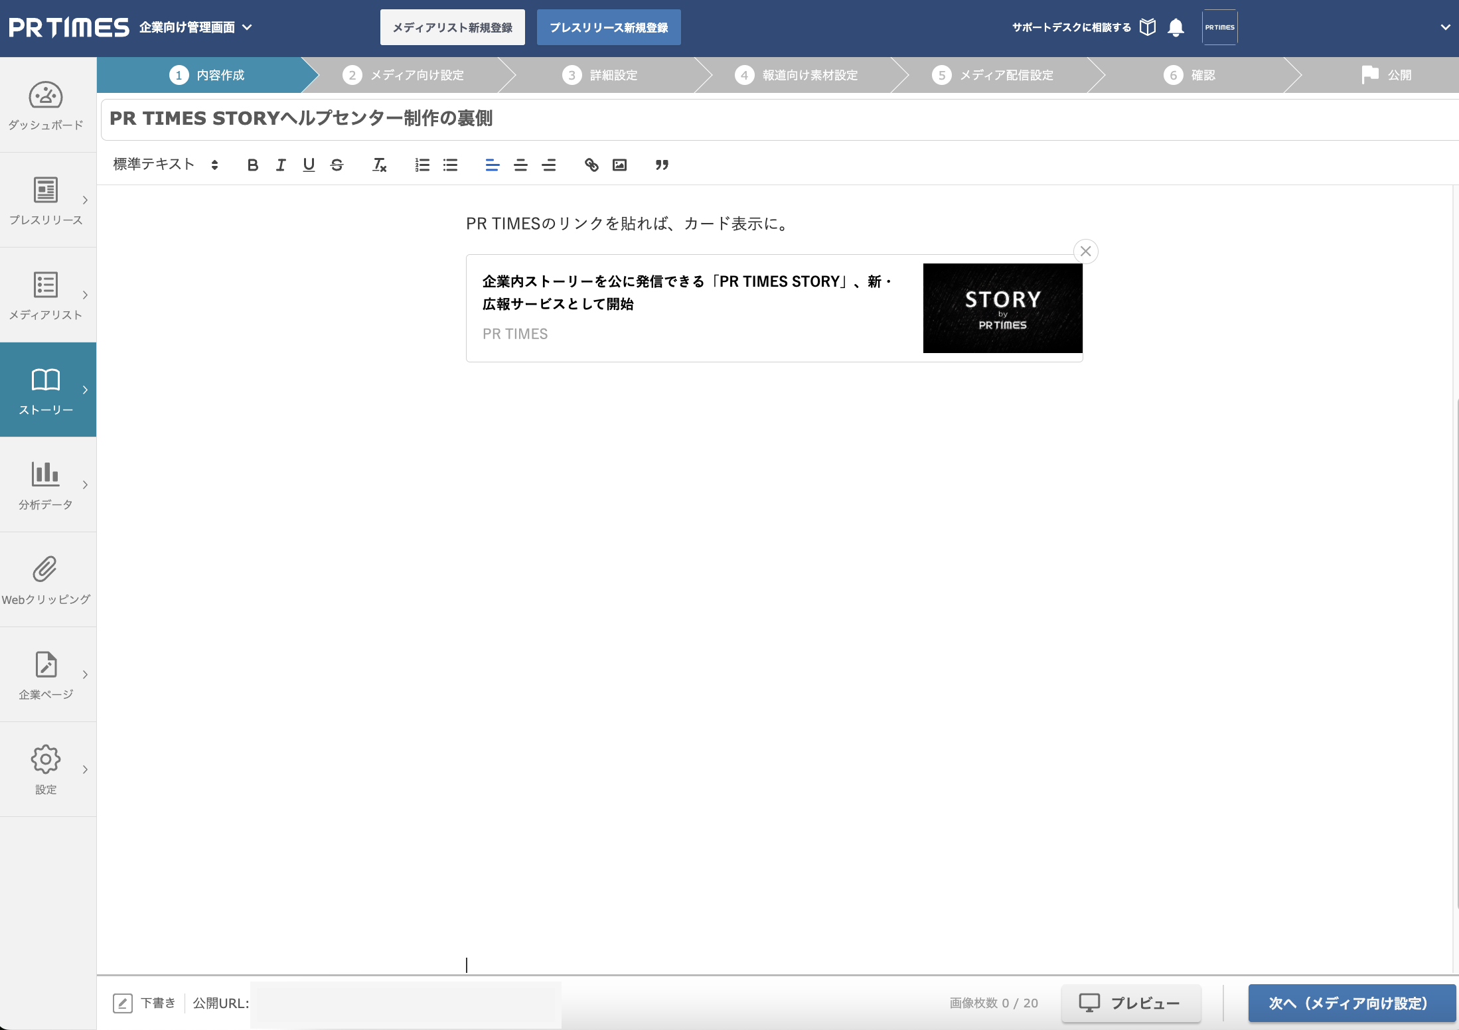Click プレスリリース新規登録 button

tap(609, 27)
